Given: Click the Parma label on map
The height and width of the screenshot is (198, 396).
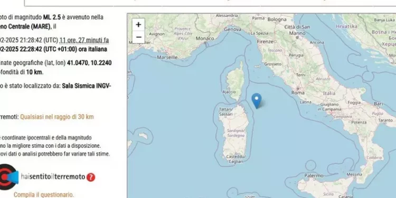Looking at the screenshot, I should pos(258,18).
